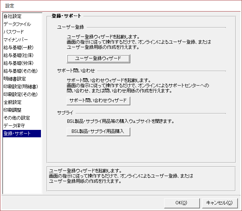
Task: Select 給与基礎(一般) category
Action: (18, 48)
